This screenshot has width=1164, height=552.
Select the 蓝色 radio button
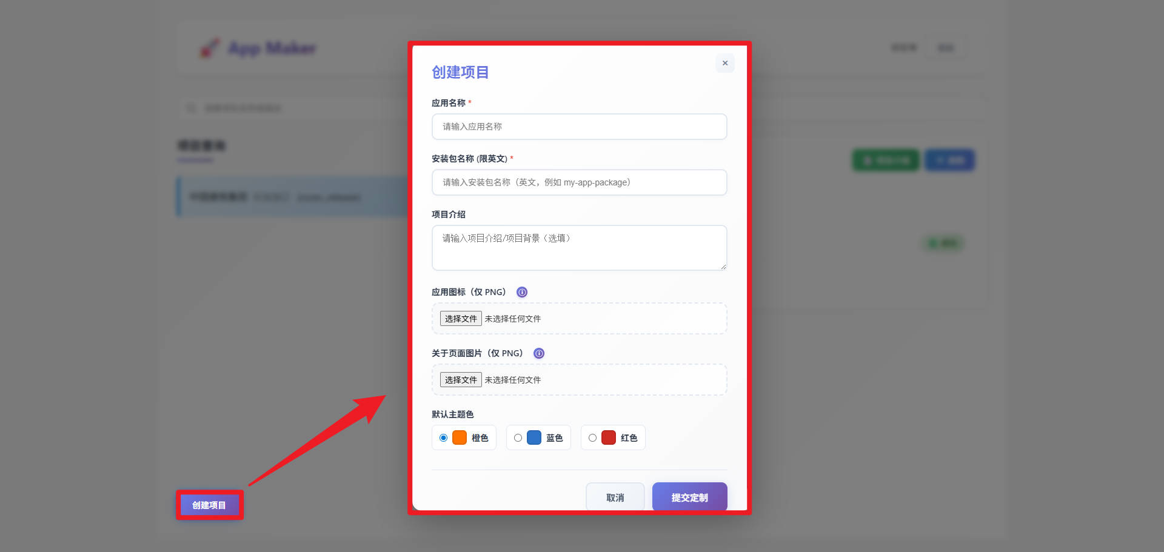518,438
